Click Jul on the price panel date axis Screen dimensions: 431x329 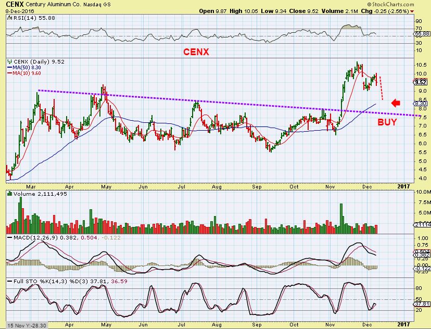(x=182, y=187)
